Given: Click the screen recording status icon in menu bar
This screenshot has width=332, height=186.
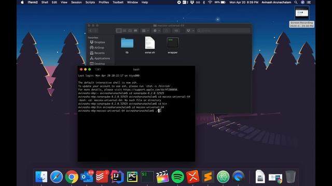Looking at the screenshot, I should click(179, 2).
